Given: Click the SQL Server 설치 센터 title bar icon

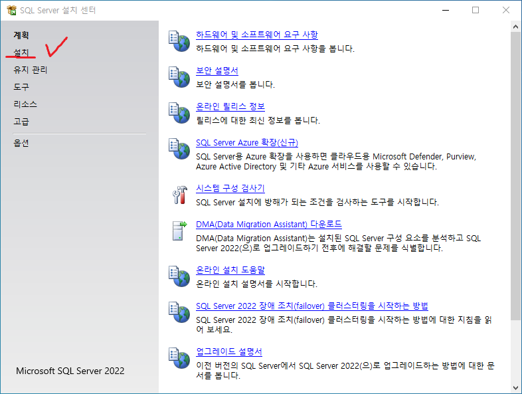Looking at the screenshot, I should (x=11, y=11).
